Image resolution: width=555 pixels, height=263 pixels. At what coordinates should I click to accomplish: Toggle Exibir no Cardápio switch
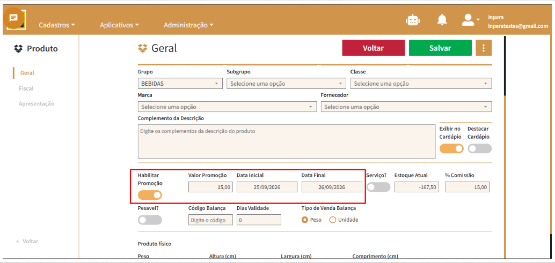click(451, 148)
